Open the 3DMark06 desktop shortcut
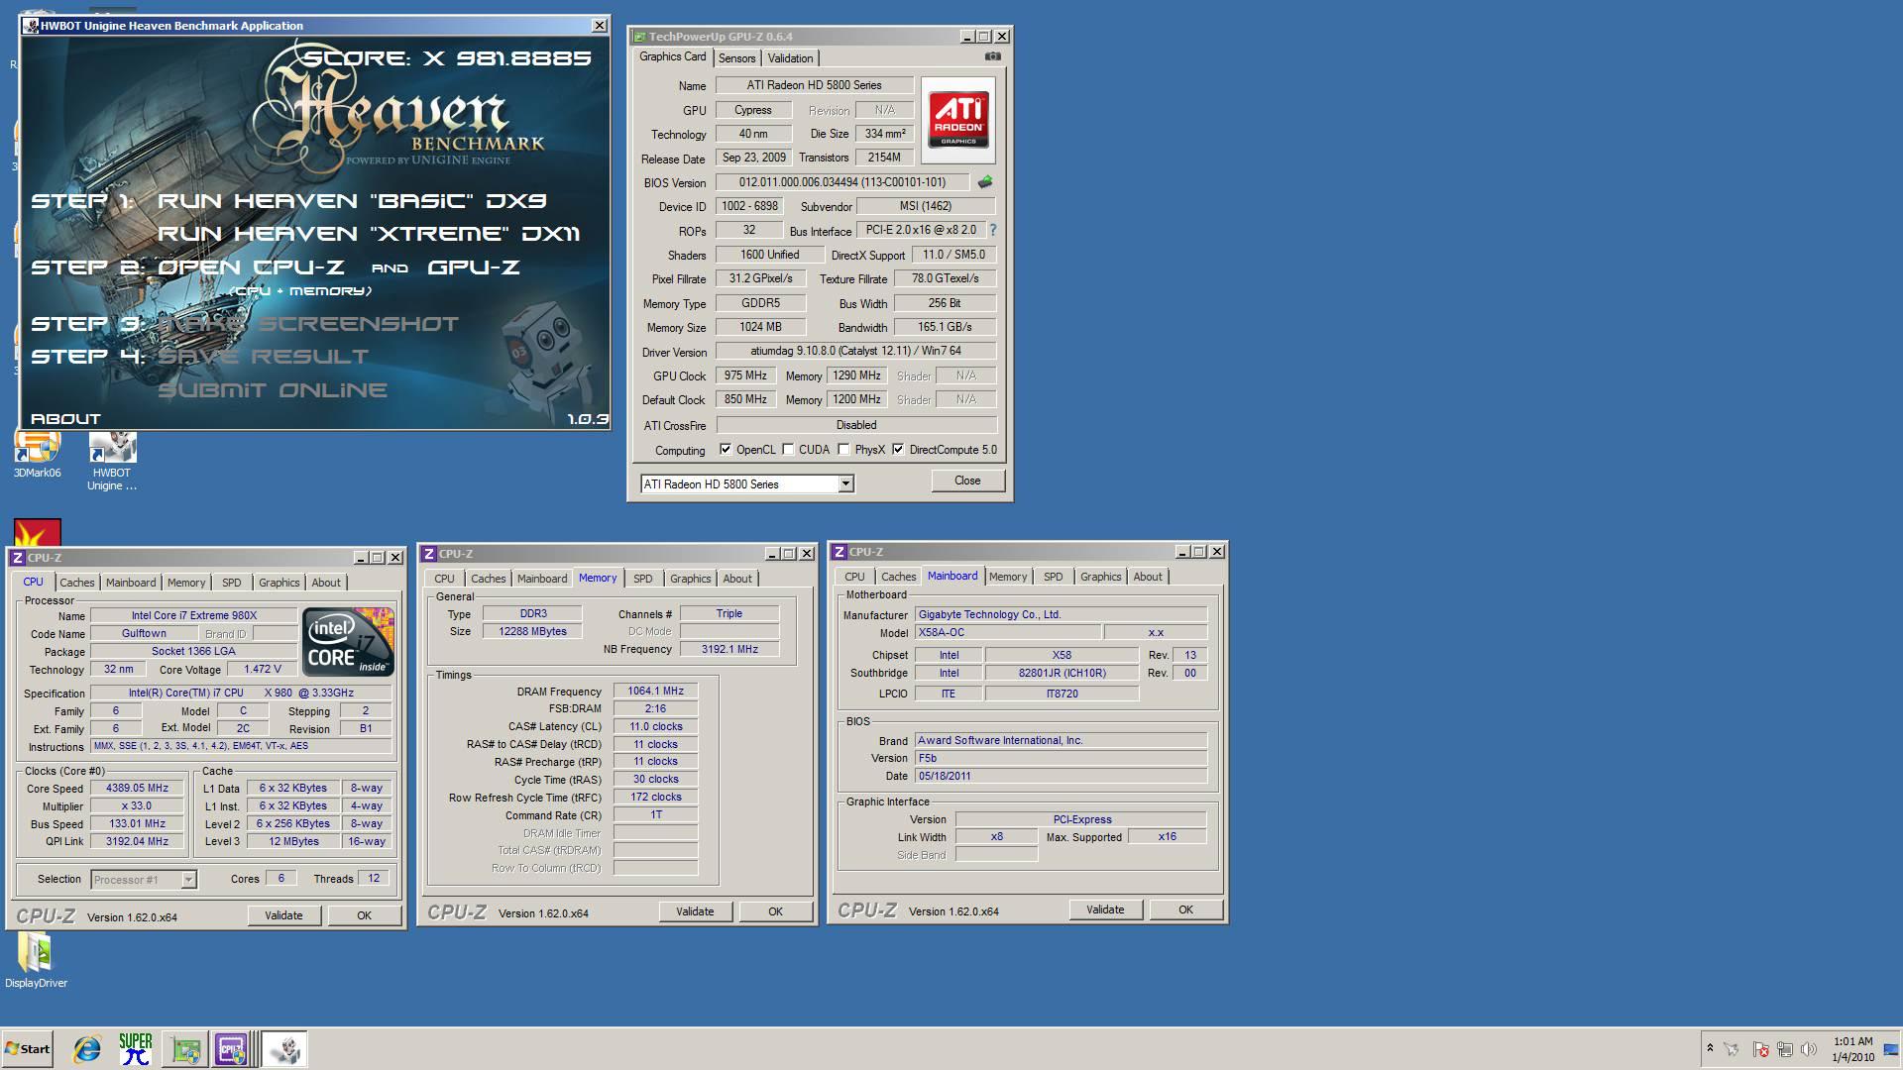The image size is (1903, 1070). coord(37,456)
